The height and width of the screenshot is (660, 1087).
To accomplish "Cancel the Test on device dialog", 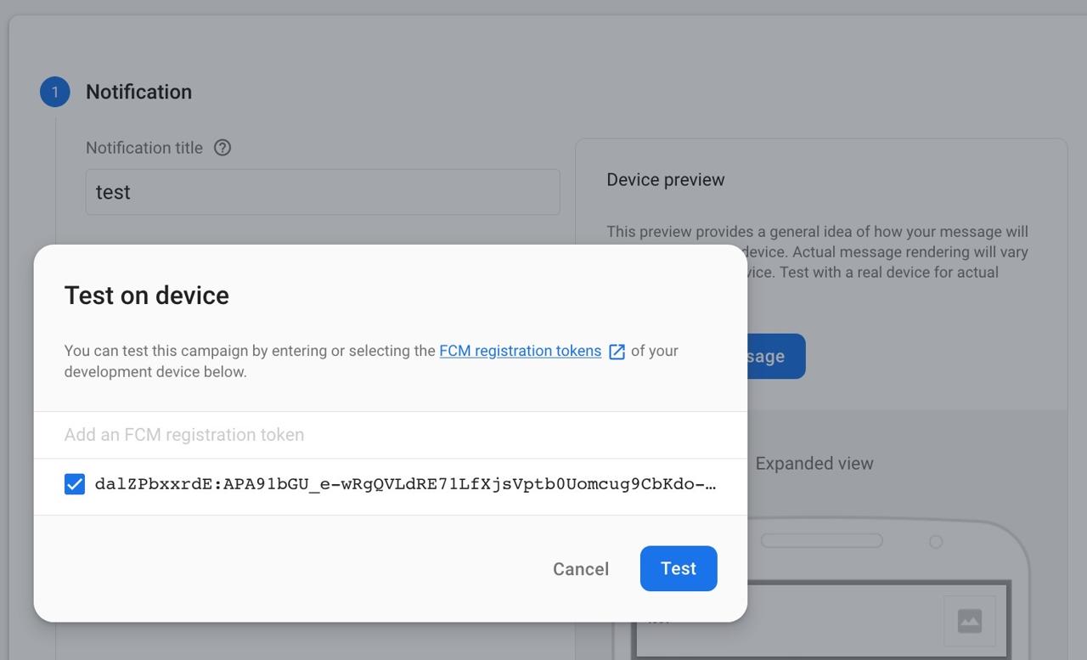I will coord(581,569).
